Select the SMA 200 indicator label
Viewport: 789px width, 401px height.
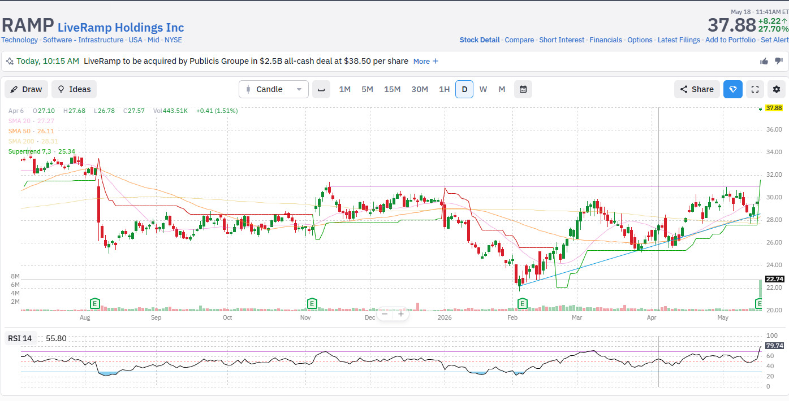pos(33,141)
